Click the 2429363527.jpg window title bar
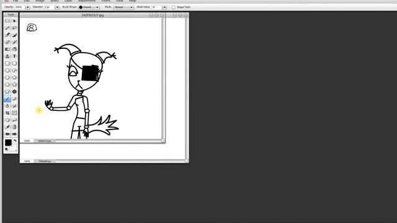The image size is (397, 223). 92,15
